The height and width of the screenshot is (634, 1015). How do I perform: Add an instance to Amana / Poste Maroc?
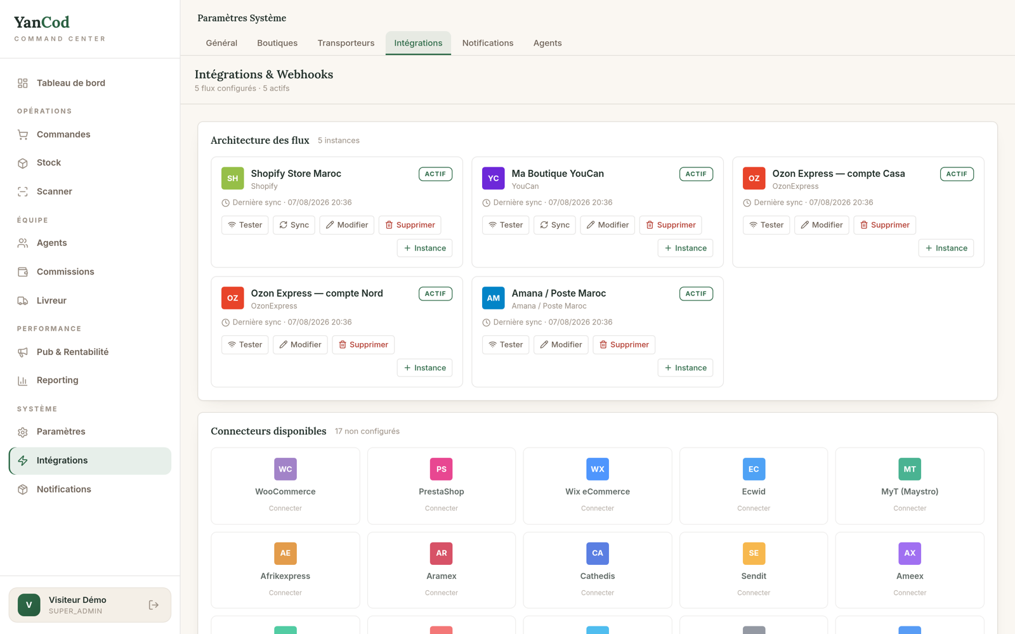685,368
